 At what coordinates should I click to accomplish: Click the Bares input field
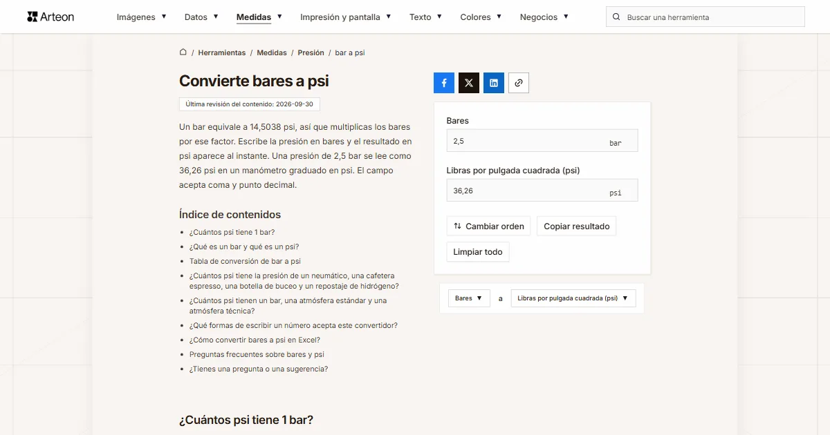[542, 141]
